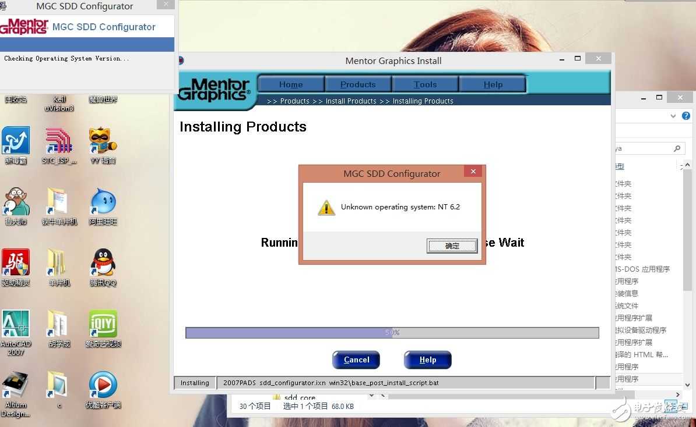Switch to the Products tab
696x427 pixels.
tap(358, 84)
